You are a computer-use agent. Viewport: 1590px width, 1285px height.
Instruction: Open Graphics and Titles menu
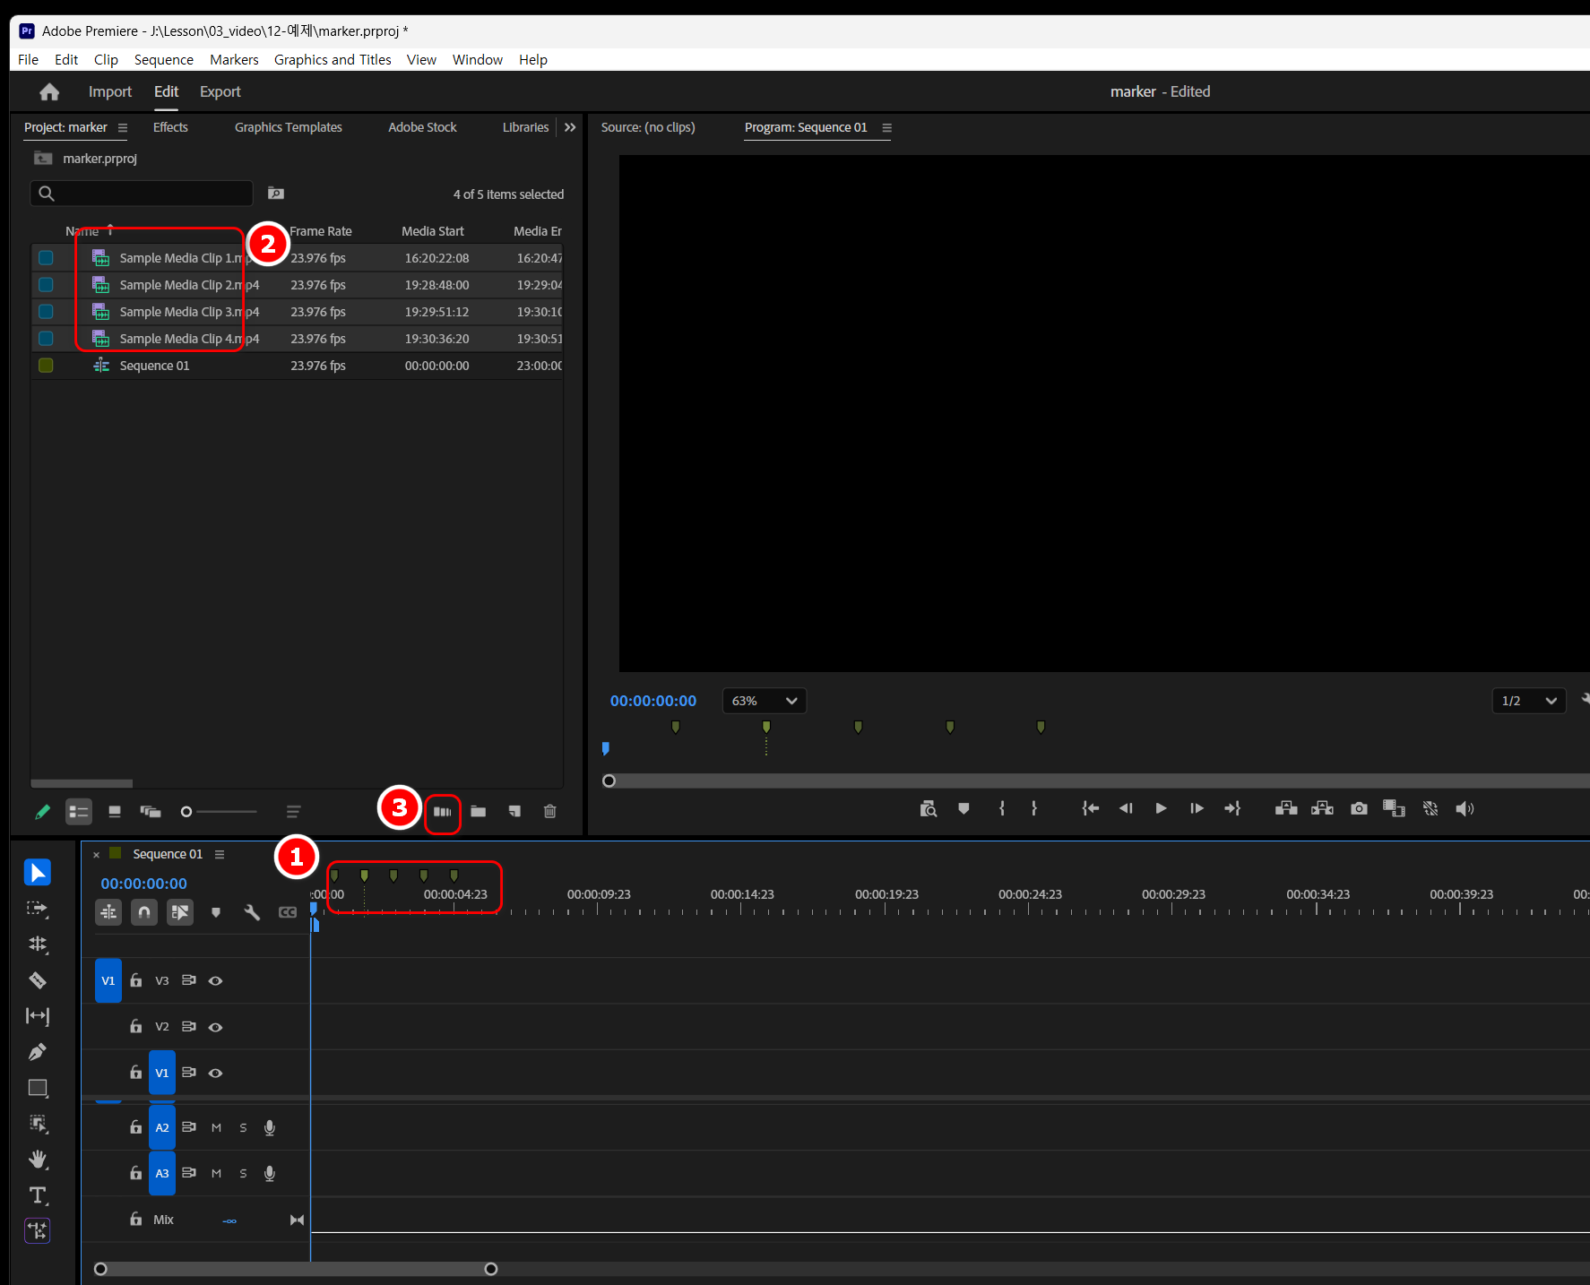coord(333,59)
